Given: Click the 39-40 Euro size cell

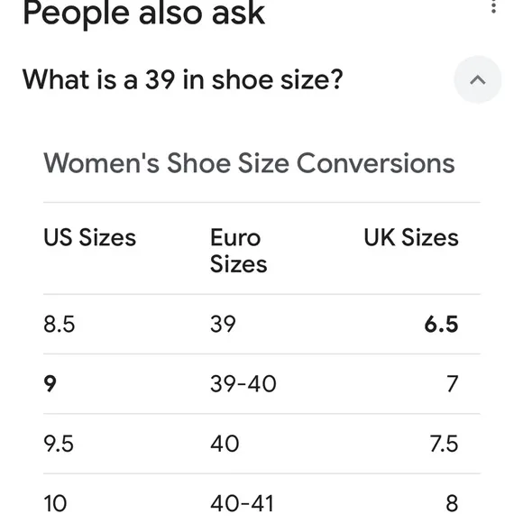Looking at the screenshot, I should [243, 384].
